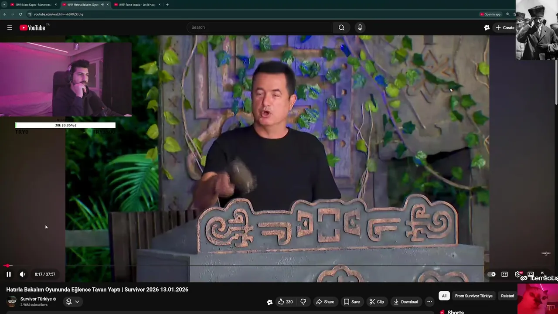Viewport: 558px width, 314px height.
Task: Pause the video
Action: coord(8,274)
